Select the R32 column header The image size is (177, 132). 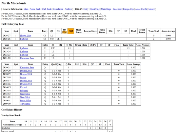point(77,64)
